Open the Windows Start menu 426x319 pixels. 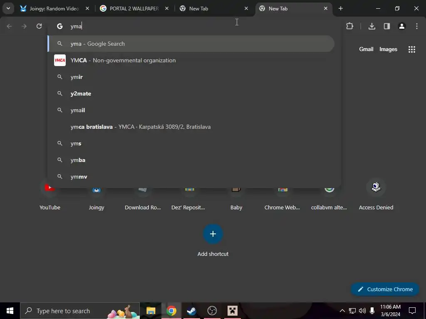coord(10,311)
